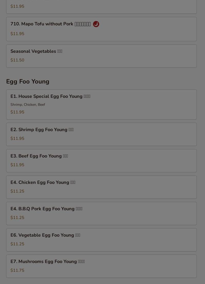Select Seasonal Vegetables menu item
The width and height of the screenshot is (205, 284).
coord(101,56)
